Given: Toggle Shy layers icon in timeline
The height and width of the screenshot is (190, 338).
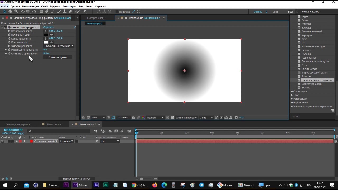Looking at the screenshot, I should pos(110,131).
